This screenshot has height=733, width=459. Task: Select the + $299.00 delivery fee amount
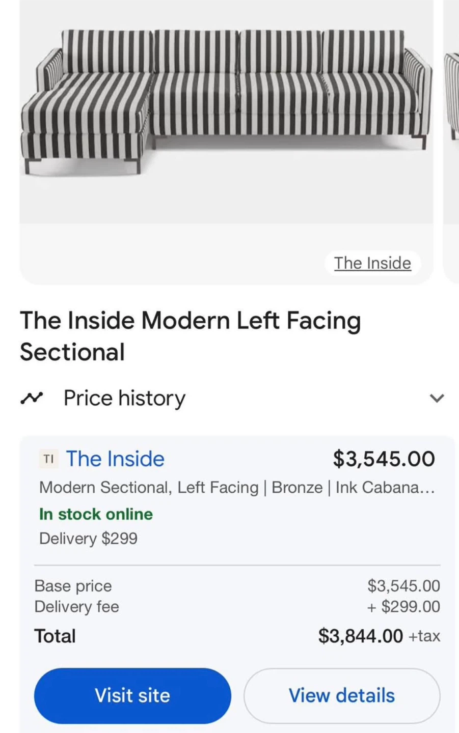click(x=403, y=607)
